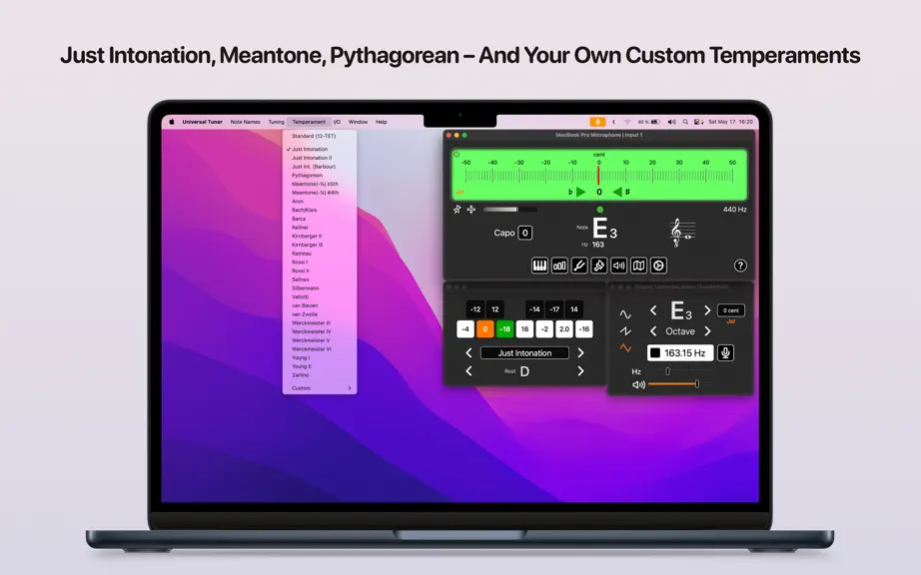Toggle the -17 black key cell
The image size is (921, 575).
click(553, 309)
